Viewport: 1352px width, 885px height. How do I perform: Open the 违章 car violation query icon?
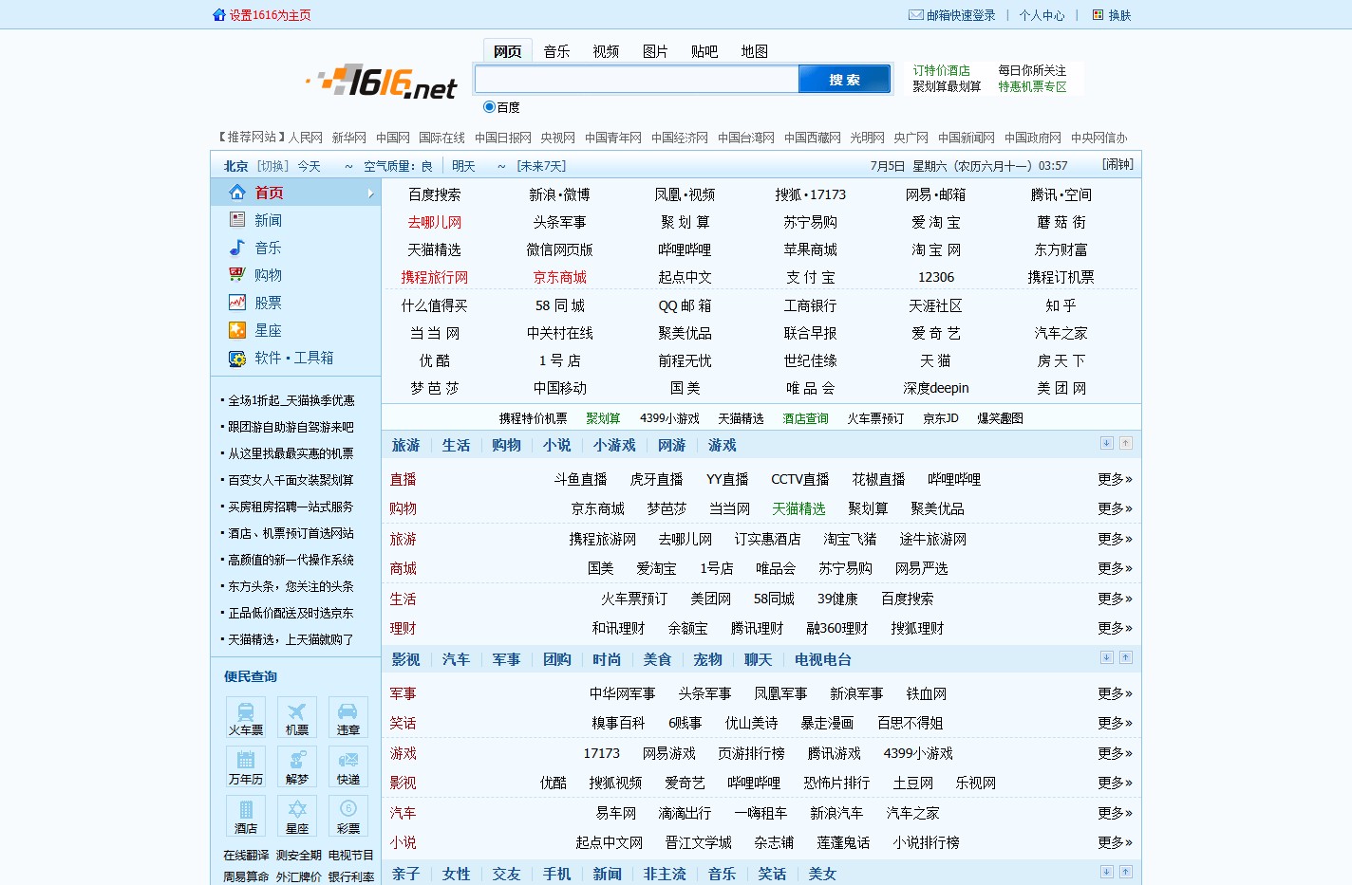pyautogui.click(x=348, y=717)
